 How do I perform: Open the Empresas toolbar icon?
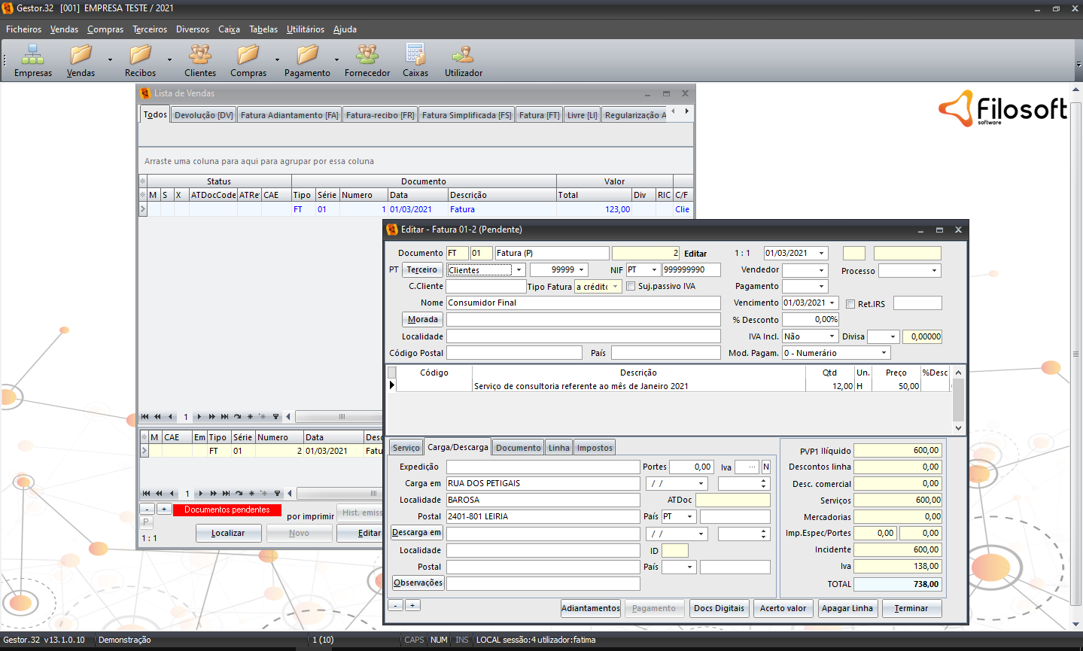(32, 55)
